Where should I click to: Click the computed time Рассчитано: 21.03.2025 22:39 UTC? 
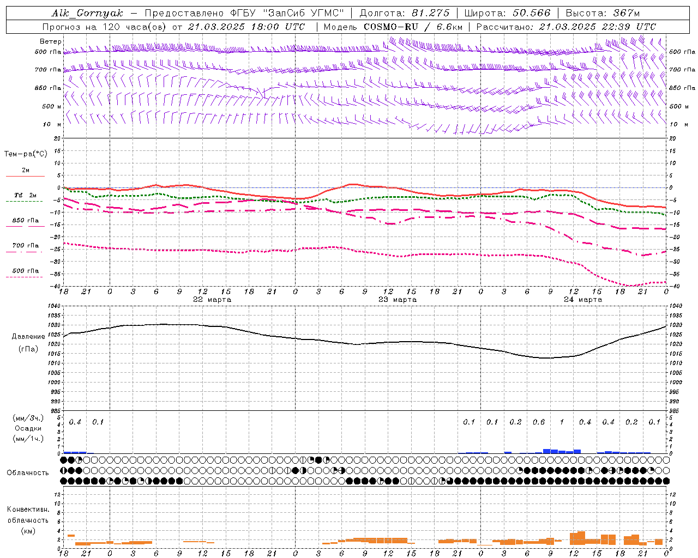click(566, 27)
